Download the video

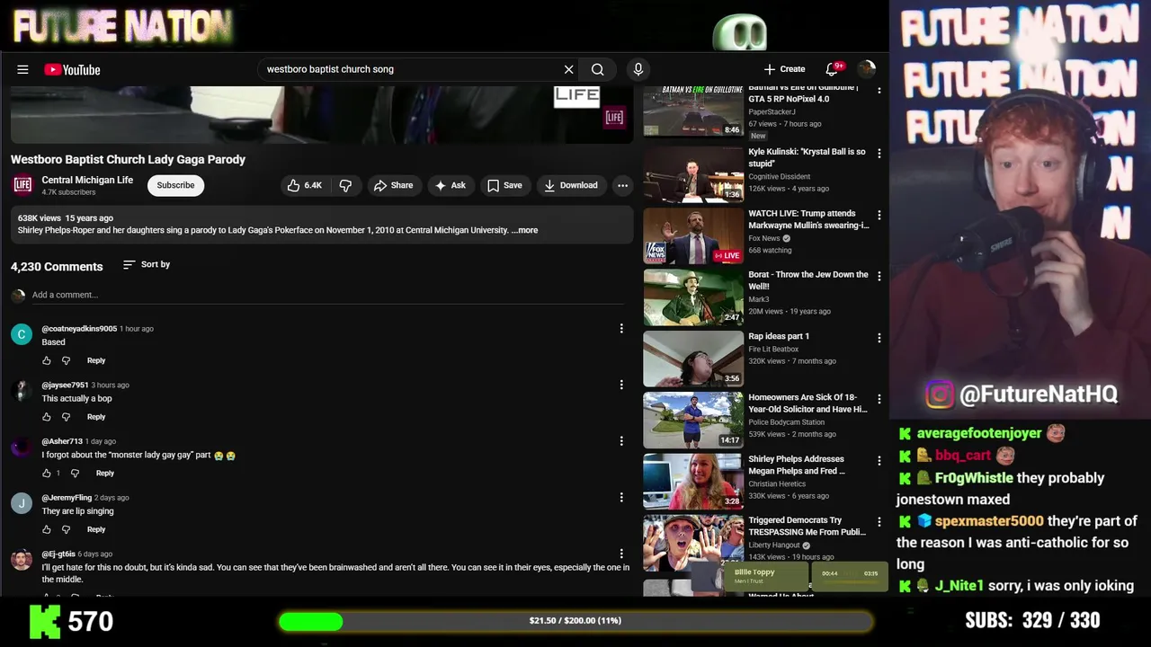pyautogui.click(x=570, y=185)
